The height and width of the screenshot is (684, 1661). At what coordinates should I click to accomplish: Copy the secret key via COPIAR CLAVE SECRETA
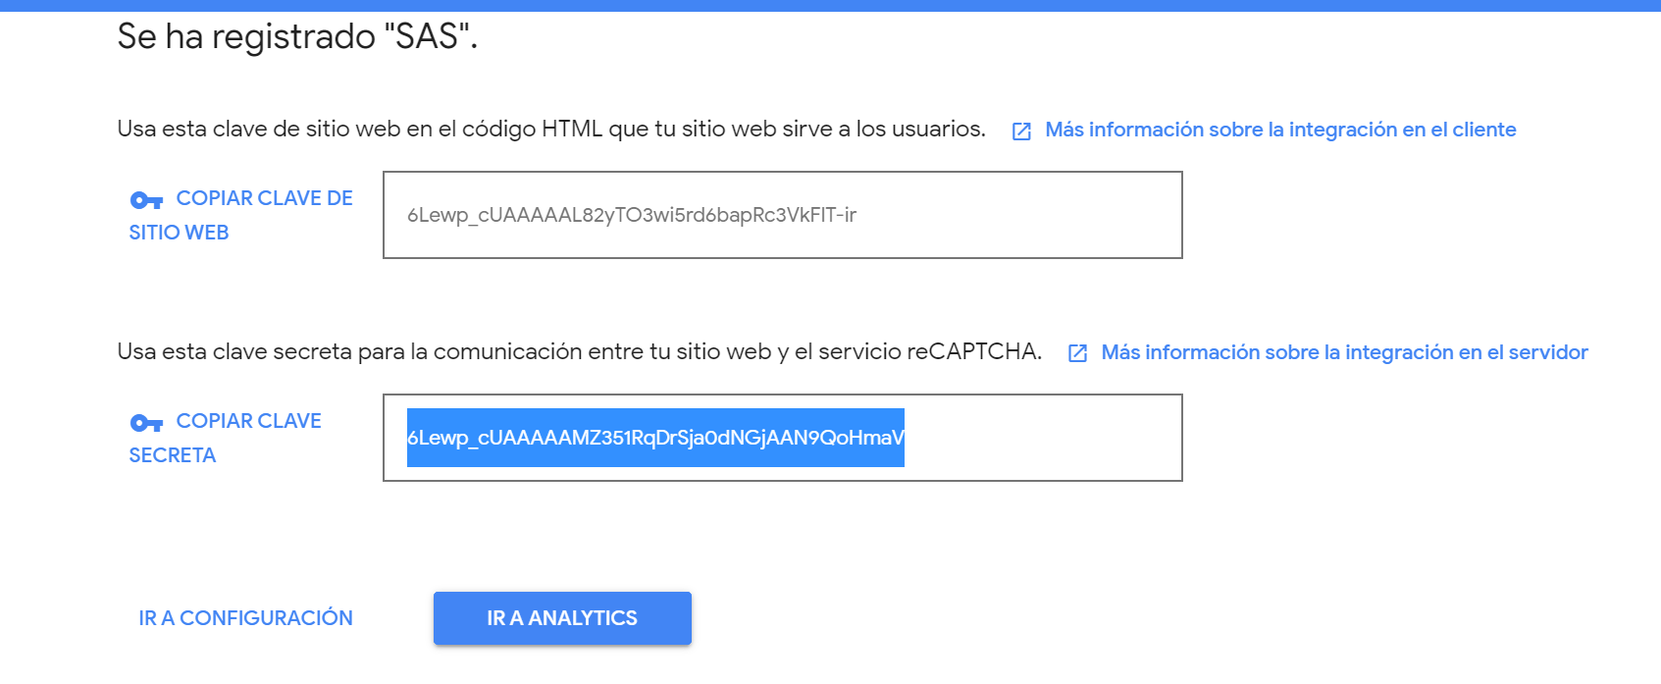226,438
